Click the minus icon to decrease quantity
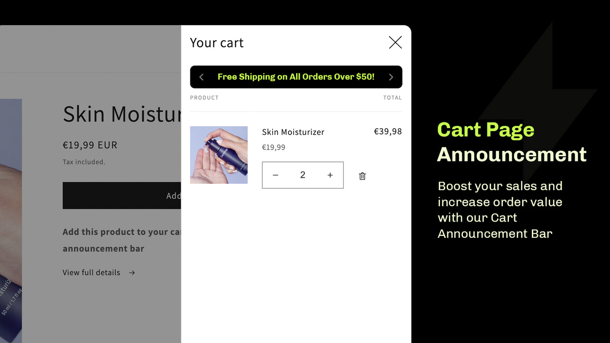610x343 pixels. (275, 175)
